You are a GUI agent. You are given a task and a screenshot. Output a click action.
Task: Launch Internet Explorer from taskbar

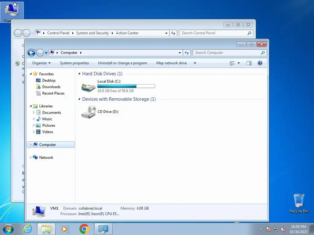(x=27, y=229)
